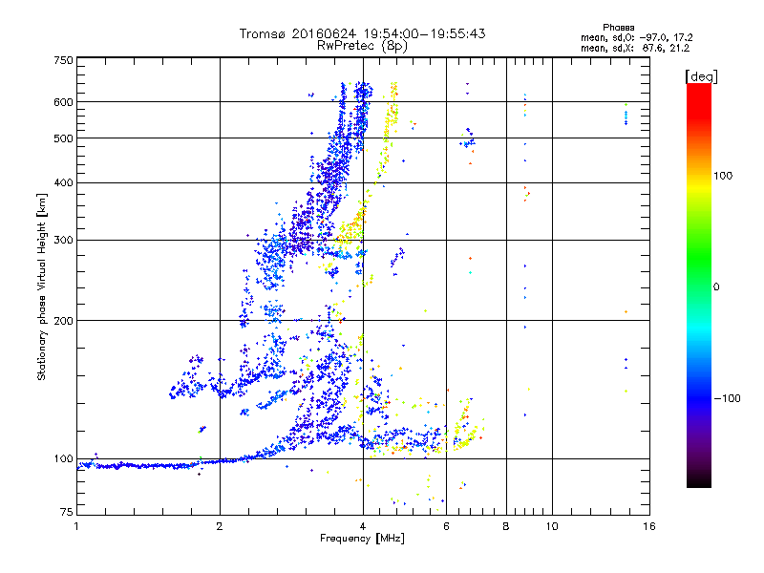The height and width of the screenshot is (573, 764).
Task: Click the x-axis tick label '8'
Action: coord(506,526)
